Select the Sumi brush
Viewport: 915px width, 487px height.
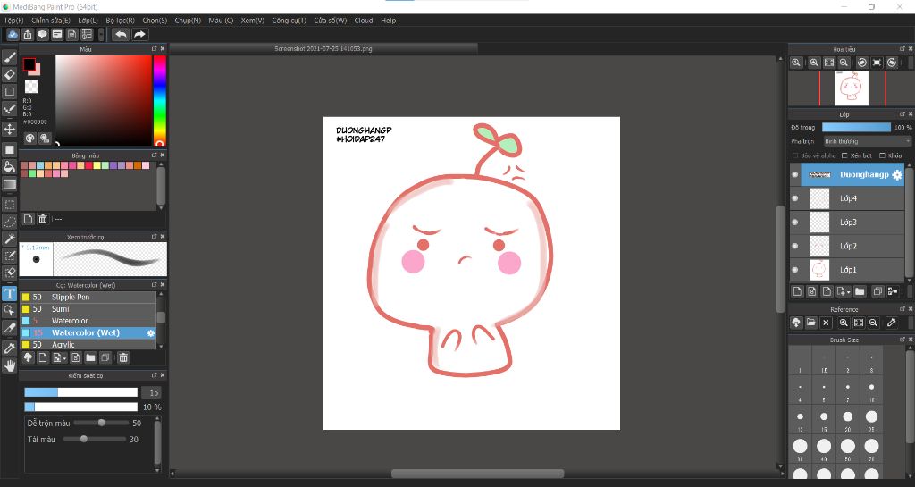[88, 309]
